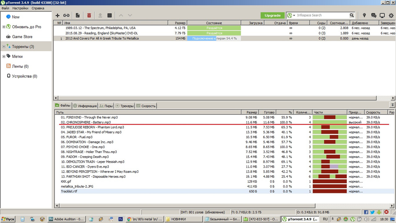This screenshot has height=223, width=396.
Task: Sort files by Путь column header
Action: click(148, 112)
